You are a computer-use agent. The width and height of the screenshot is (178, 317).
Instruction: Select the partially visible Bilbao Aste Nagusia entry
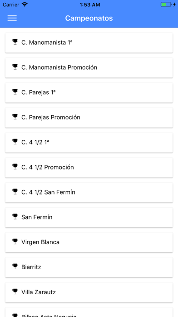(x=89, y=312)
